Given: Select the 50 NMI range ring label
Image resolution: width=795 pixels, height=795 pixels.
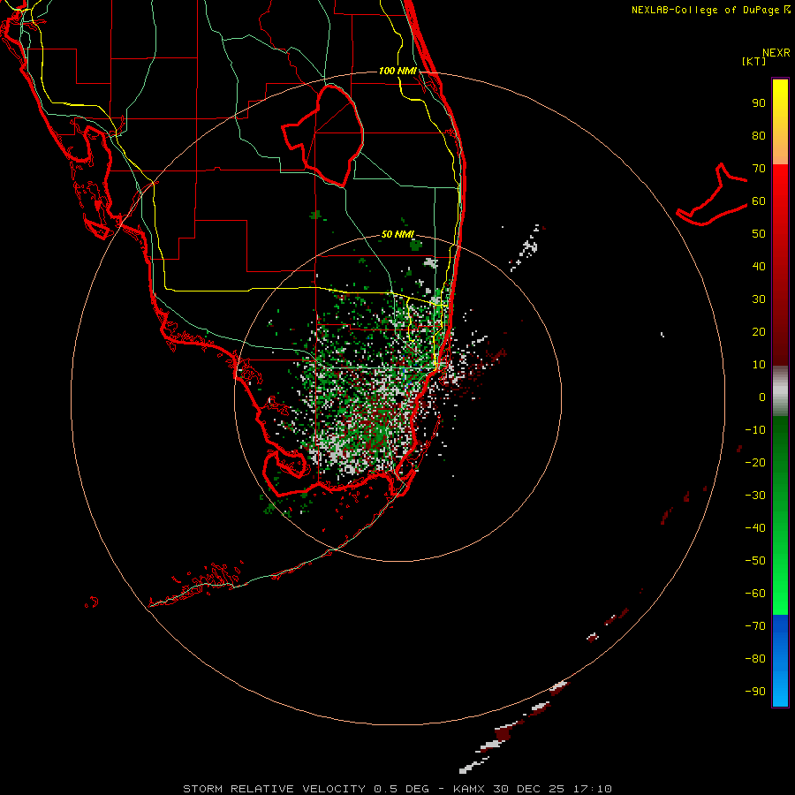Looking at the screenshot, I should click(397, 234).
